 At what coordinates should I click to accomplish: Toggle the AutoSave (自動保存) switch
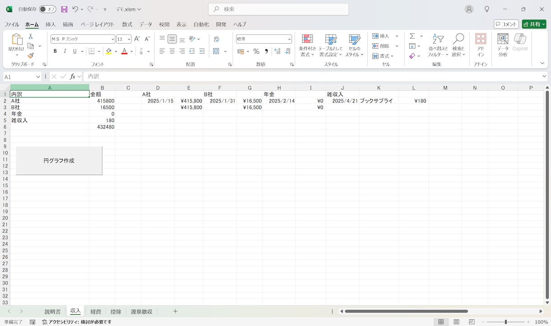point(47,9)
